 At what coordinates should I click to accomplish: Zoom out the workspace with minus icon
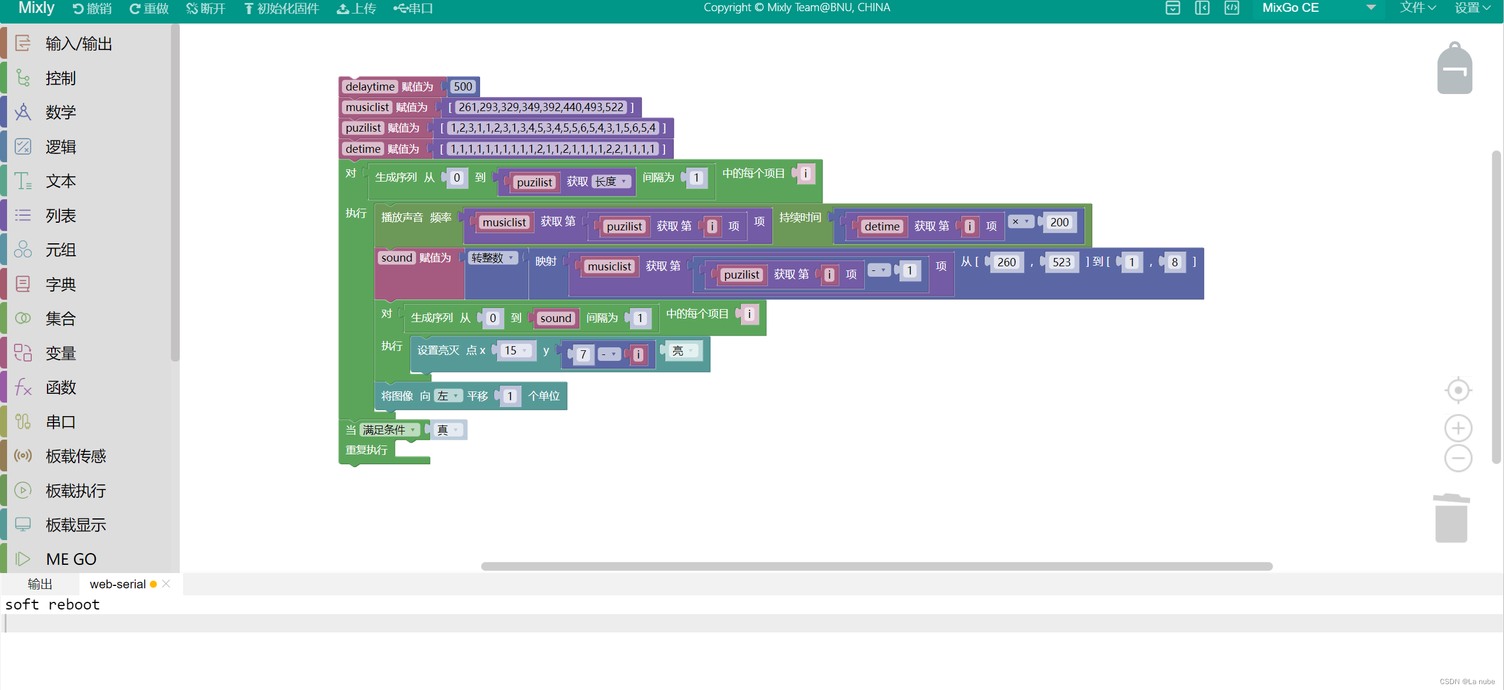coord(1458,458)
